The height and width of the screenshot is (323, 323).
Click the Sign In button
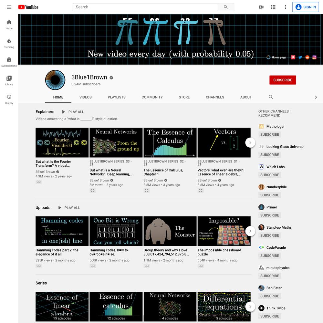[306, 7]
